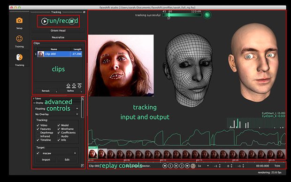
Task: Move the clip down with down-arrow icon
Action: coord(74,86)
